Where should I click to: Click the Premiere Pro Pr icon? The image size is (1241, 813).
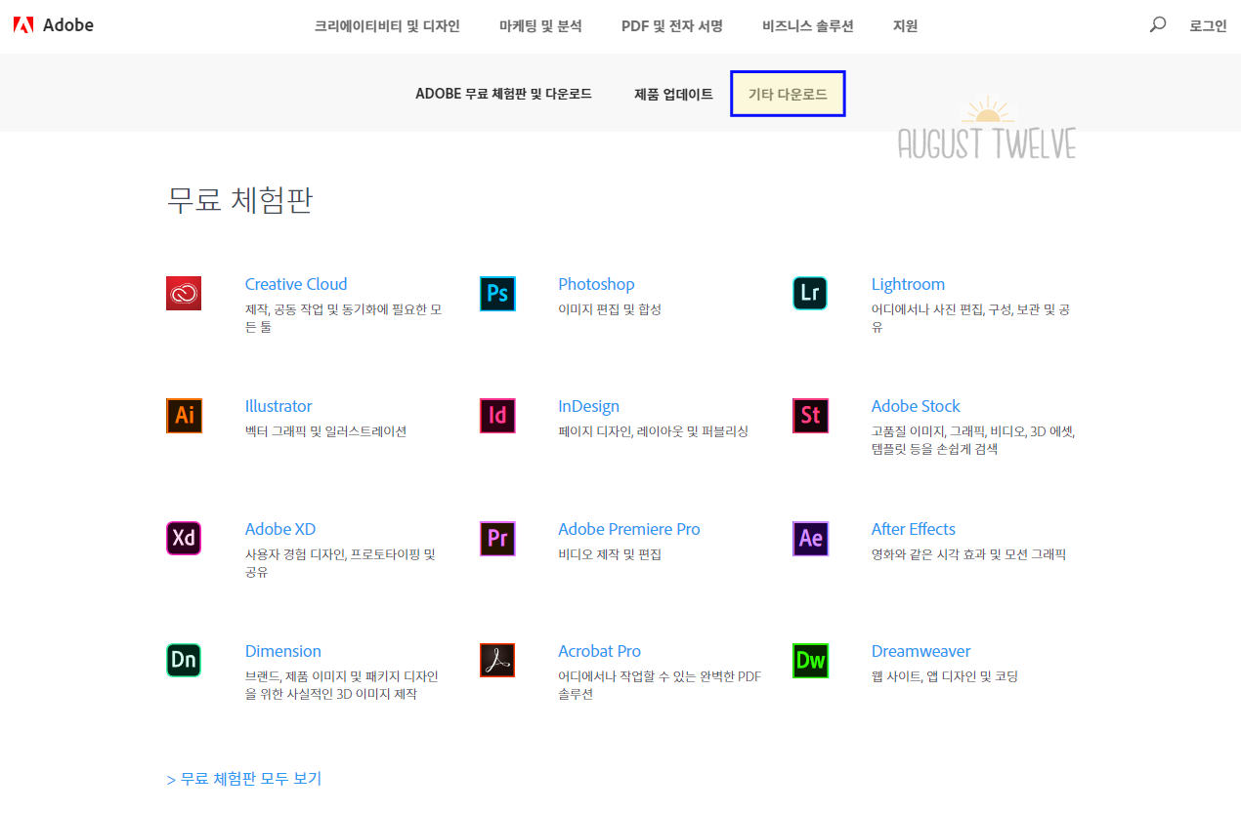[497, 538]
